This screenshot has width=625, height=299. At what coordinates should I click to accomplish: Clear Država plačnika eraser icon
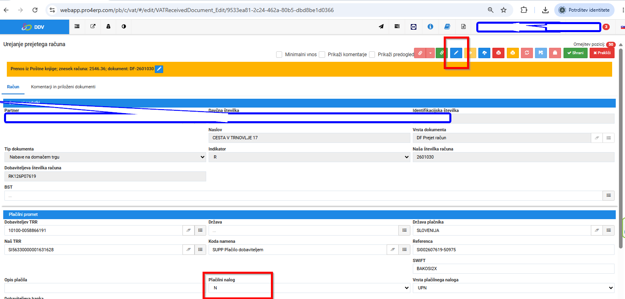[596, 230]
